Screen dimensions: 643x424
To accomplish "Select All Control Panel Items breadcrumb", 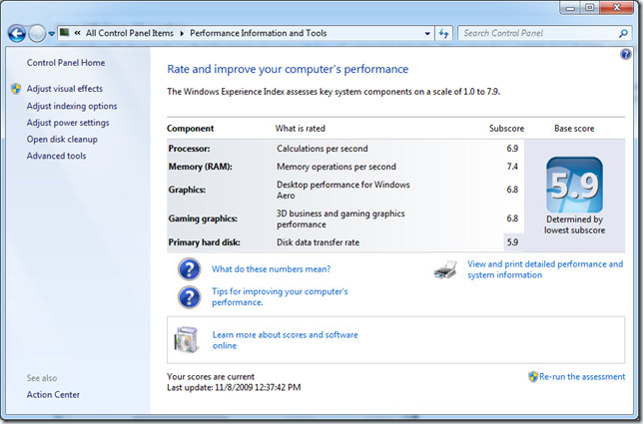I will 130,33.
